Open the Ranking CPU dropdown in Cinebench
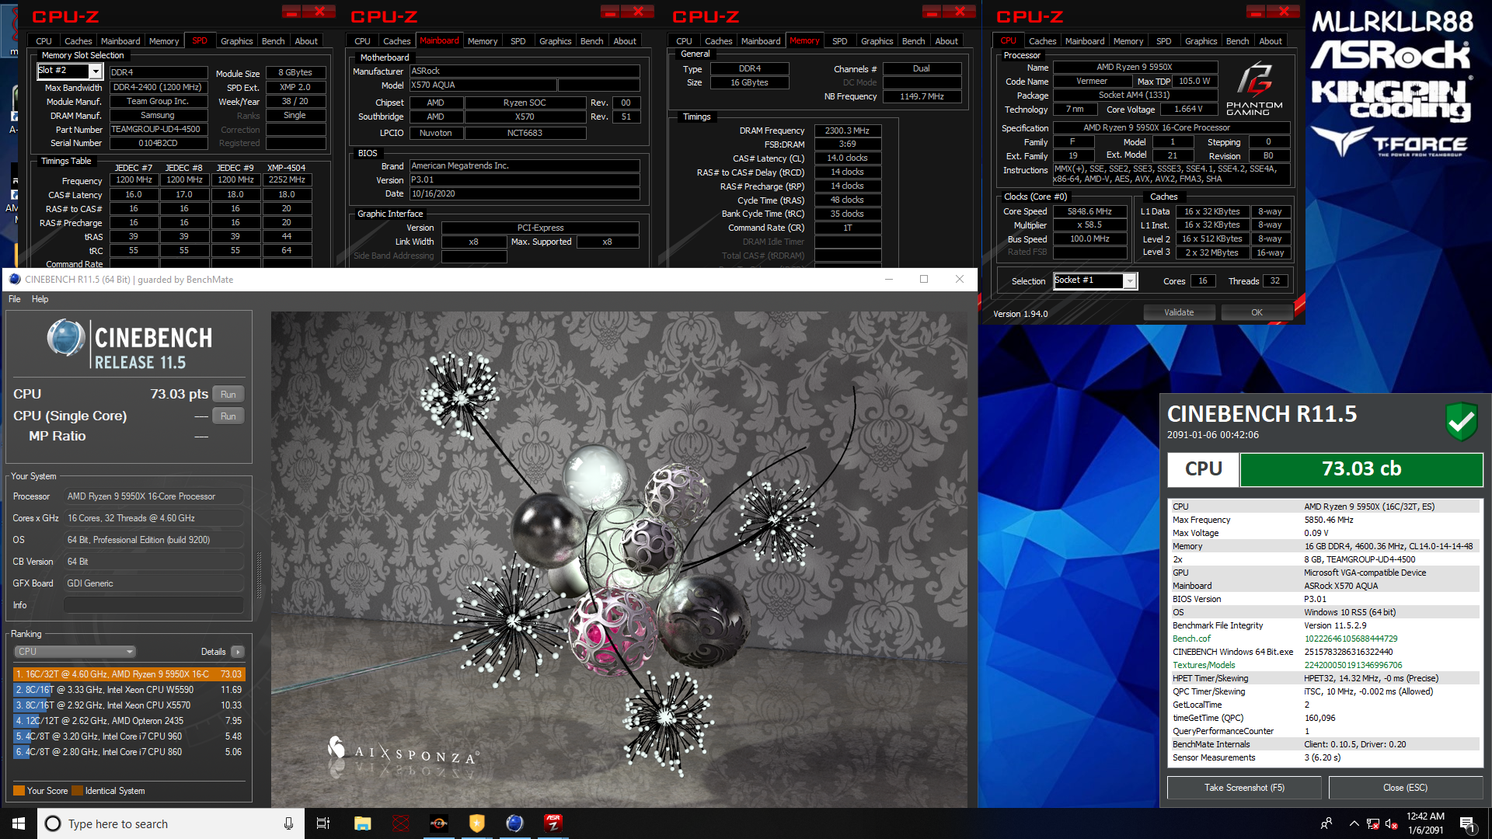The height and width of the screenshot is (839, 1492). pos(75,652)
